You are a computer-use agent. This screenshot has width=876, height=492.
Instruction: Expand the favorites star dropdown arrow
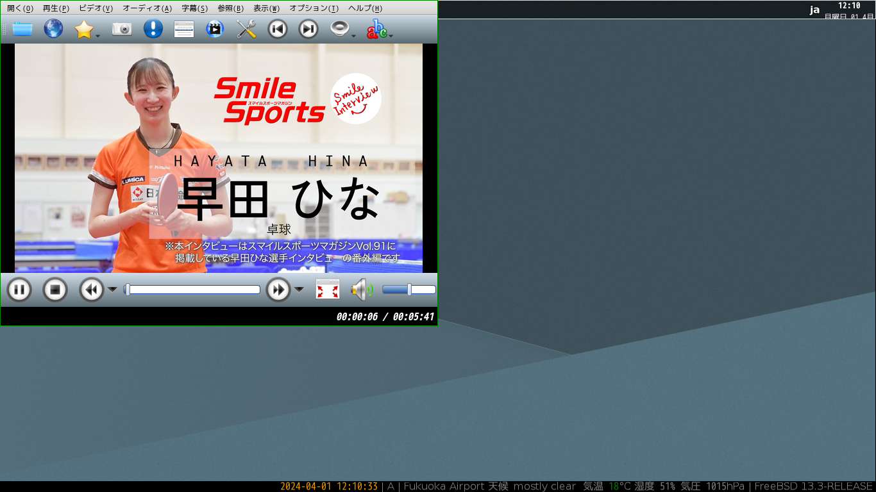pos(98,35)
